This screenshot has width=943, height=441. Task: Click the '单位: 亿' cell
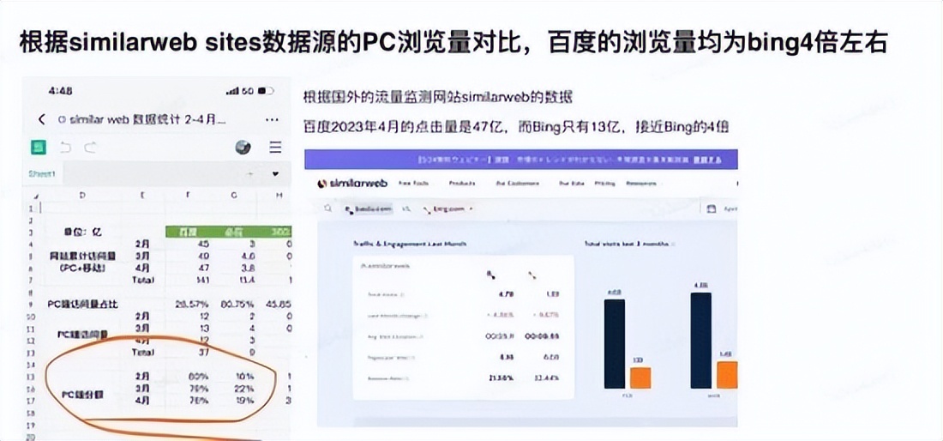pos(82,232)
